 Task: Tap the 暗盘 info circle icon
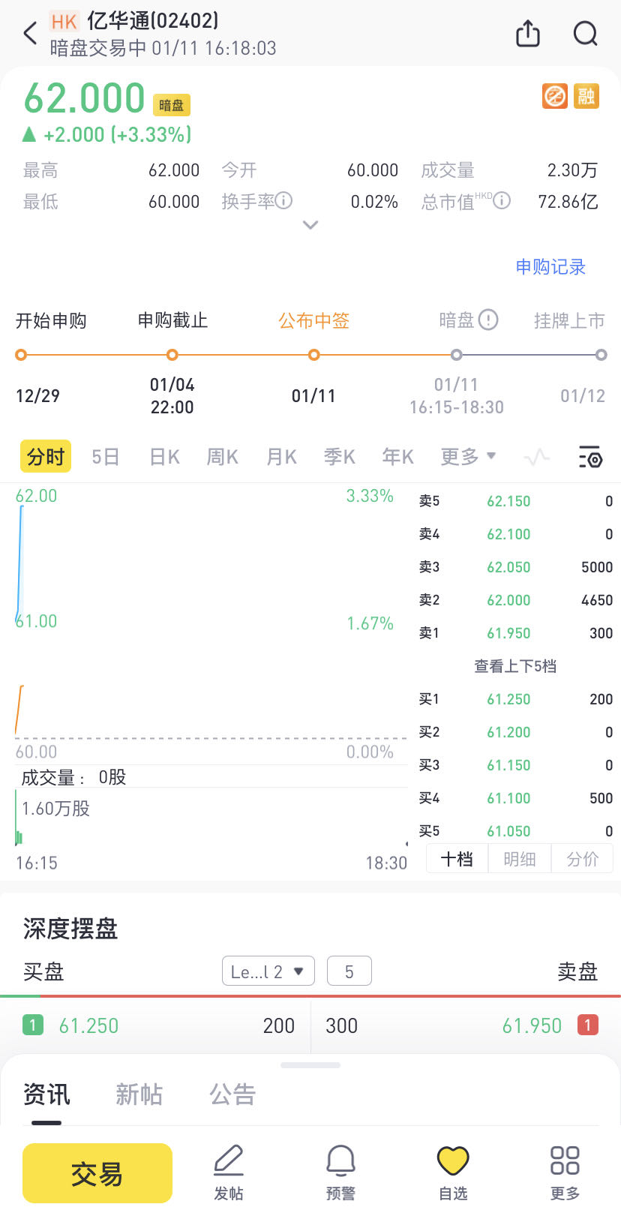488,320
